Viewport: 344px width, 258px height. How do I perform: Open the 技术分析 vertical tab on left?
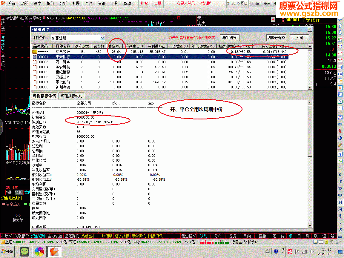tap(3, 43)
